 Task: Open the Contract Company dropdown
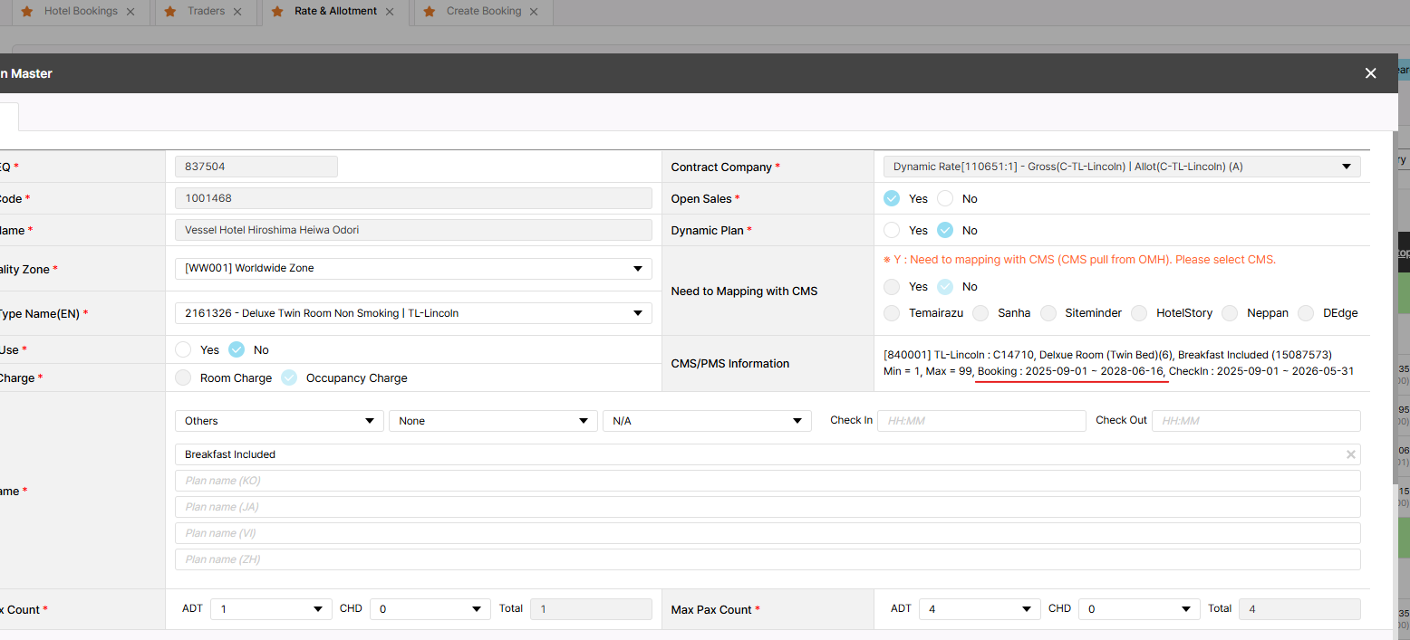(x=1121, y=167)
